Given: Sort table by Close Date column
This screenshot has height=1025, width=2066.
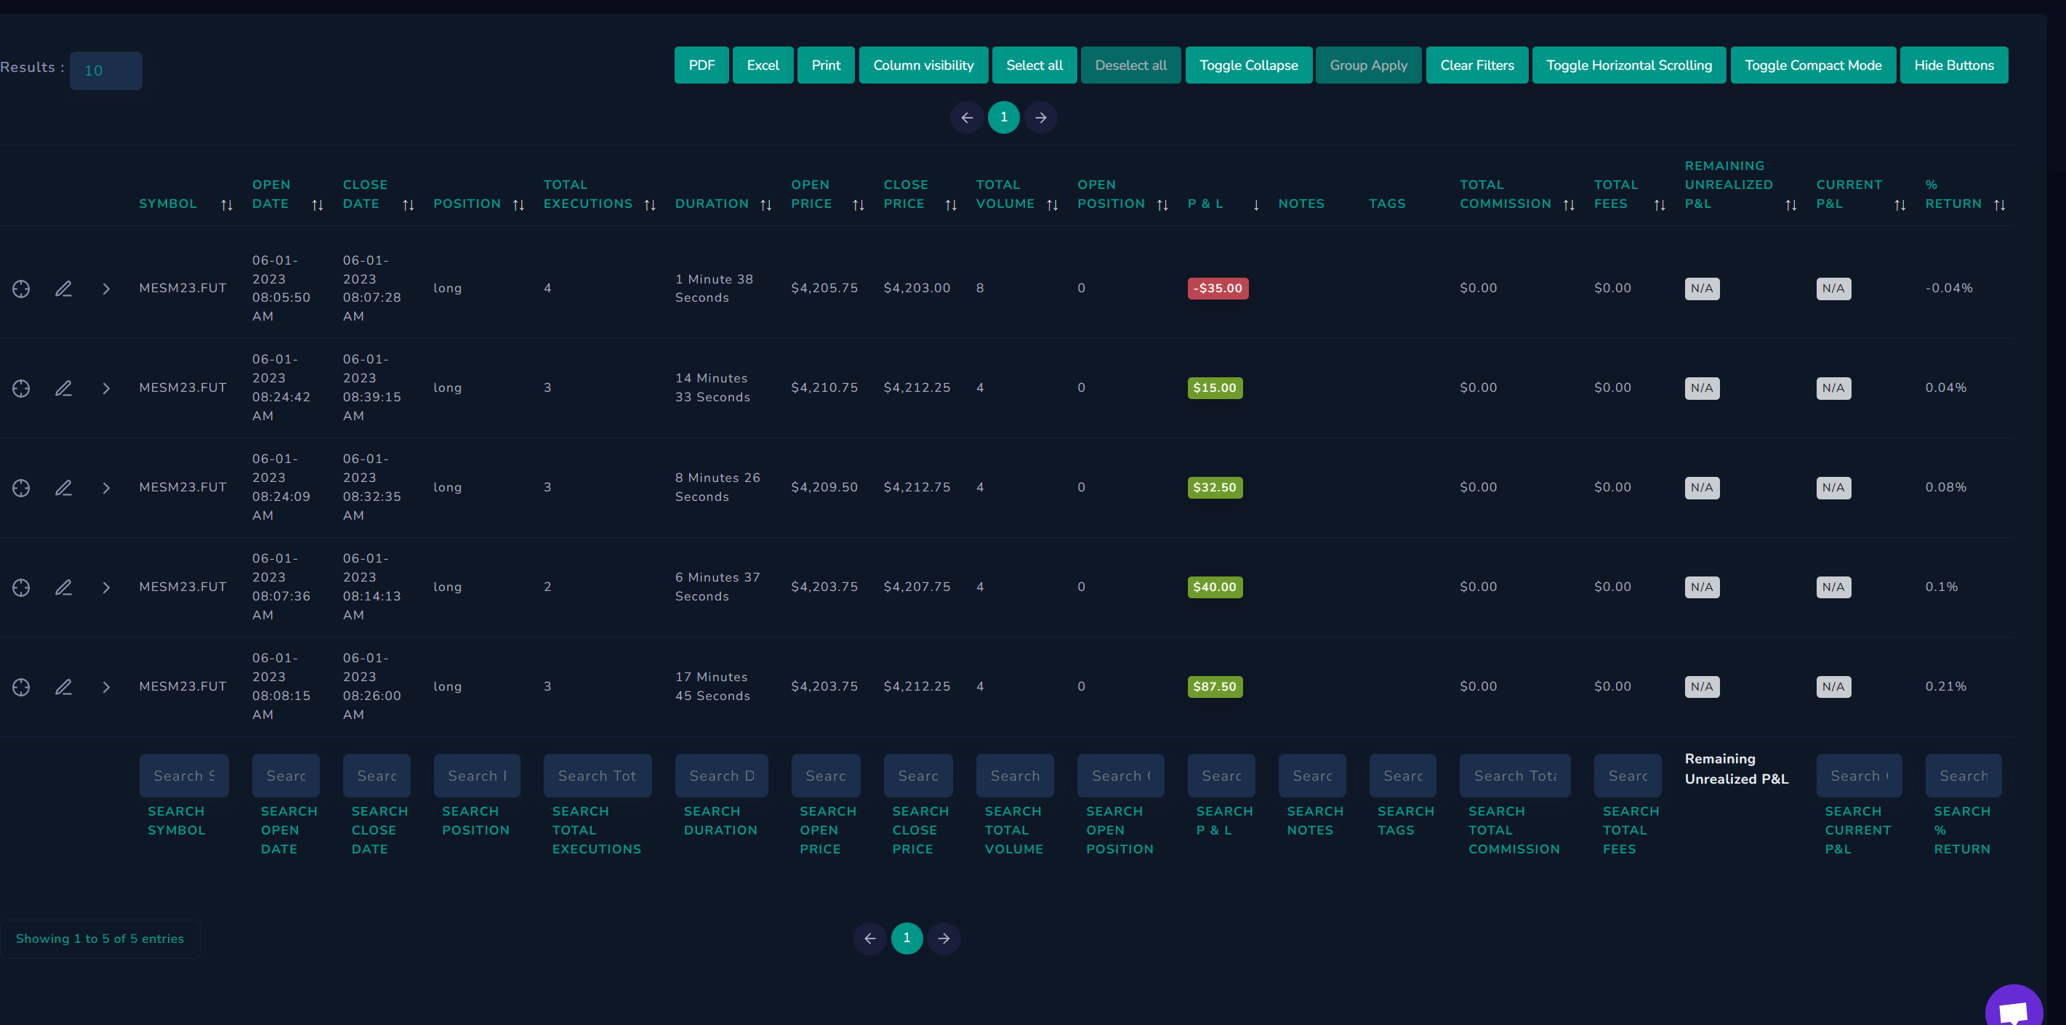Looking at the screenshot, I should click(409, 205).
